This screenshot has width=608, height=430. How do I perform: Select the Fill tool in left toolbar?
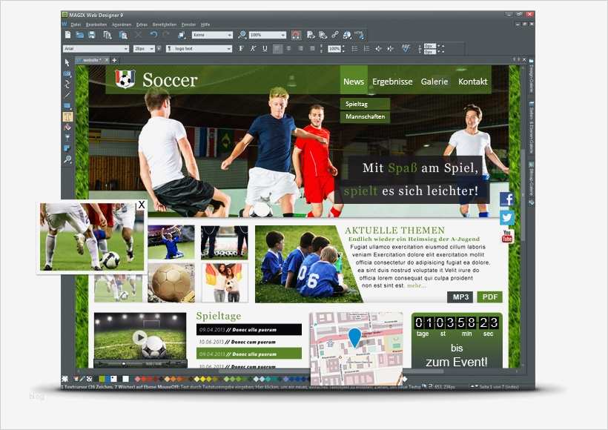(67, 128)
